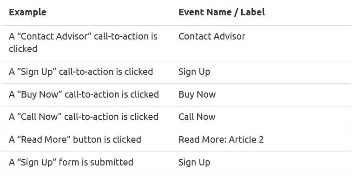Click the Read More: Article 2 label
The image size is (356, 178).
click(221, 139)
